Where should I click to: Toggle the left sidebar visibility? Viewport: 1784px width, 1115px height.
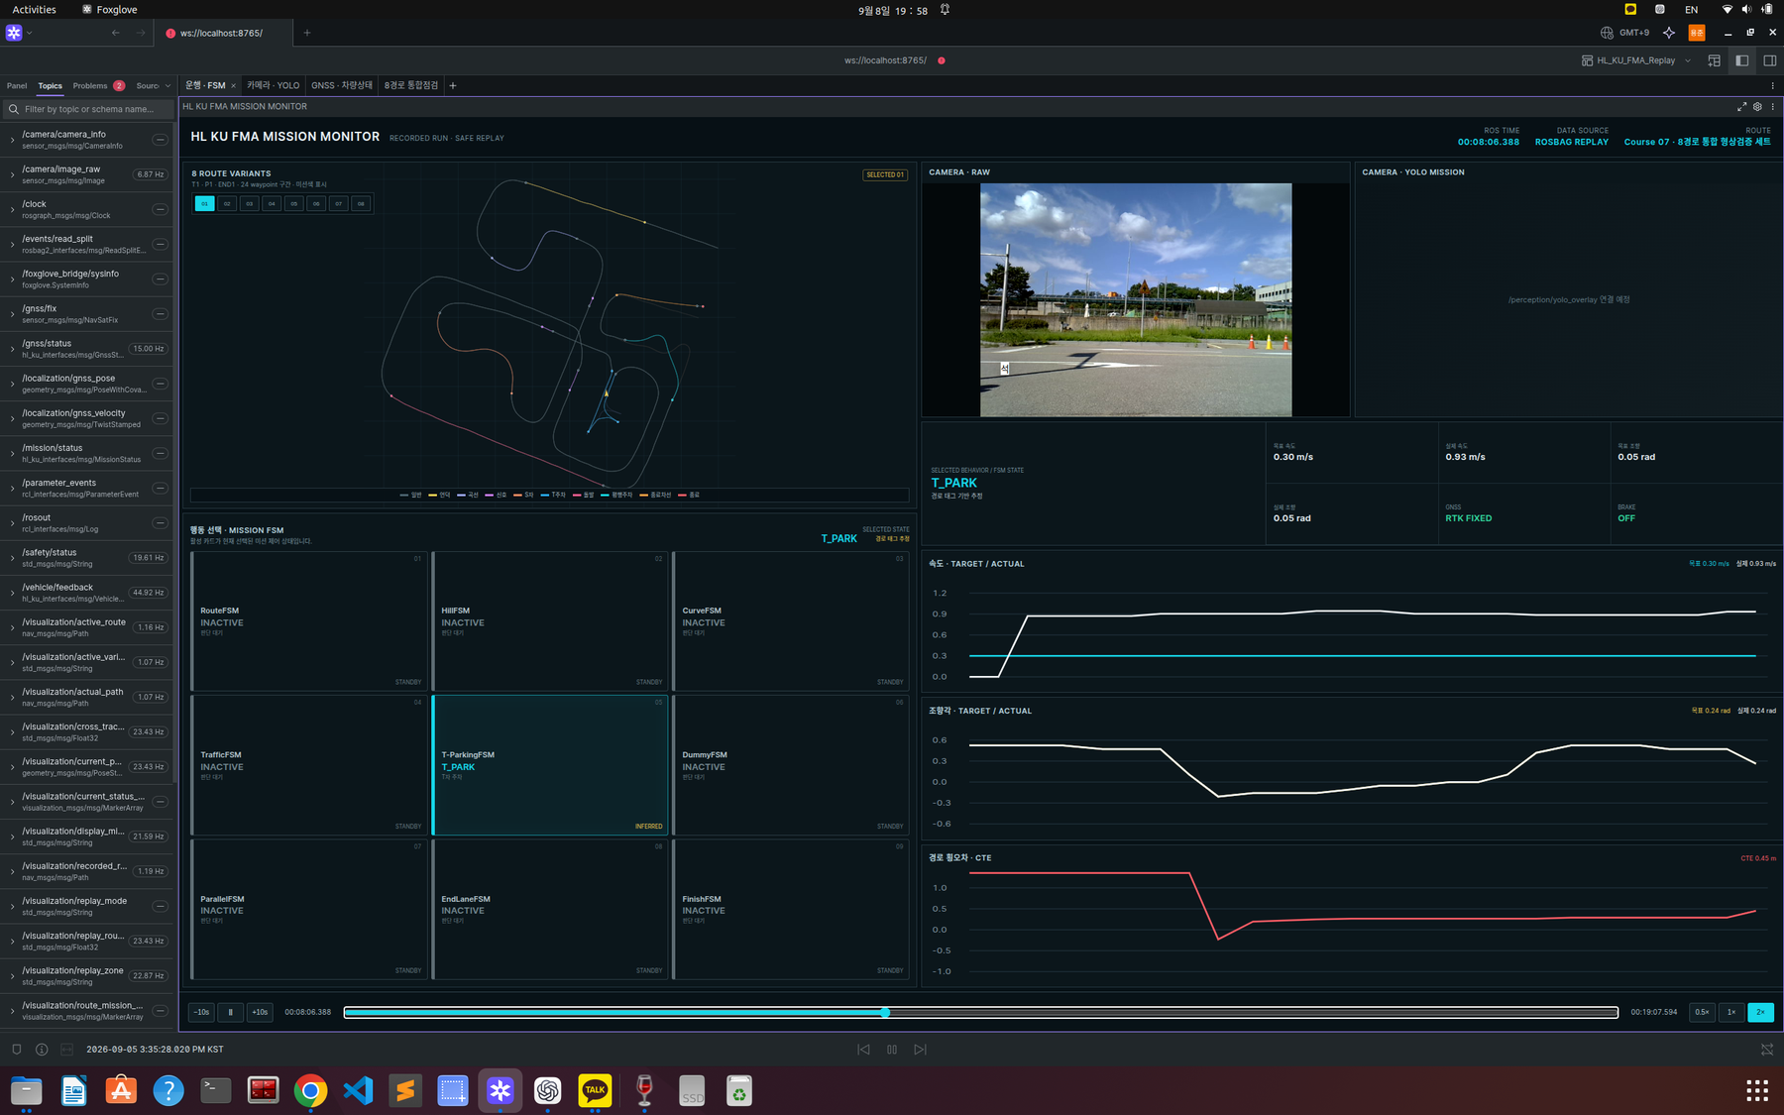[x=1741, y=60]
